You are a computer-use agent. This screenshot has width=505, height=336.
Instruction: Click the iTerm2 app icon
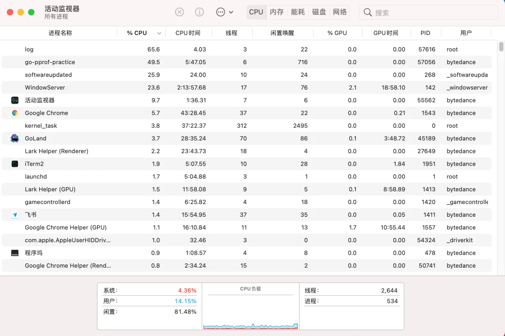click(15, 164)
